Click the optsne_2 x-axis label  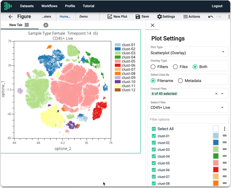63,148
